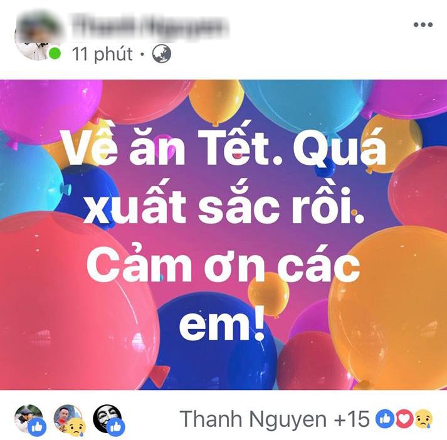Open the "Thanh Nguyen +15" reactions list

point(275,419)
